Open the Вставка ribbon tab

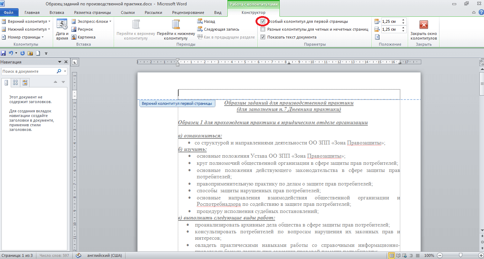(57, 12)
